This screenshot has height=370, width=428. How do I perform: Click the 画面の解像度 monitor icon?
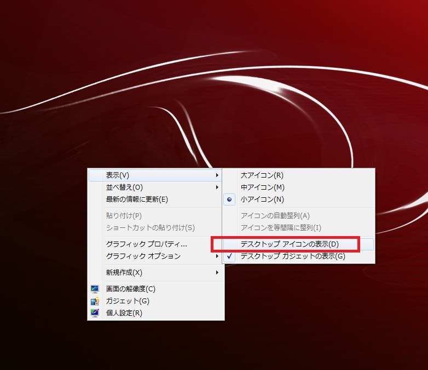click(x=95, y=289)
